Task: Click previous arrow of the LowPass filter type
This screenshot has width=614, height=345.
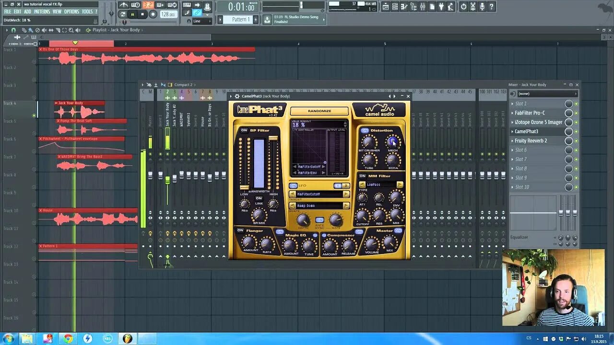Action: pos(362,184)
